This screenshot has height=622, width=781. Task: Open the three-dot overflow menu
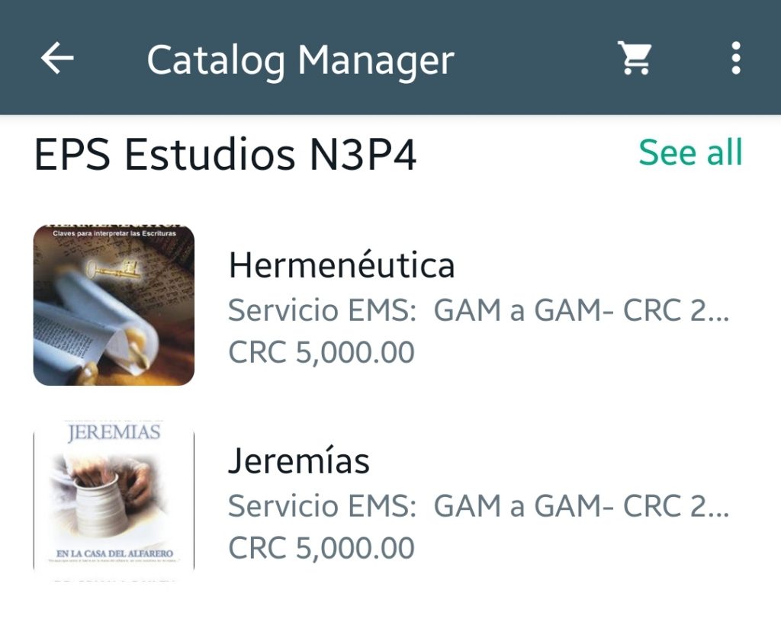tap(735, 58)
